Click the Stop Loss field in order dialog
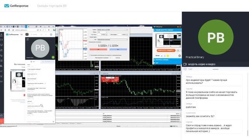 [x=102, y=35]
